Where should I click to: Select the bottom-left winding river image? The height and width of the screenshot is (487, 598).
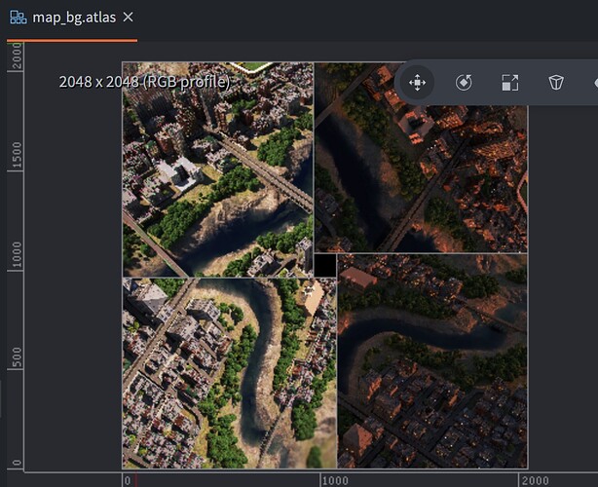(229, 373)
